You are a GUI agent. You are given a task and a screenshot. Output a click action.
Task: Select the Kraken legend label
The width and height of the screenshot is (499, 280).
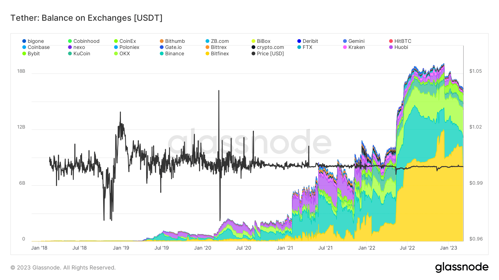point(357,47)
